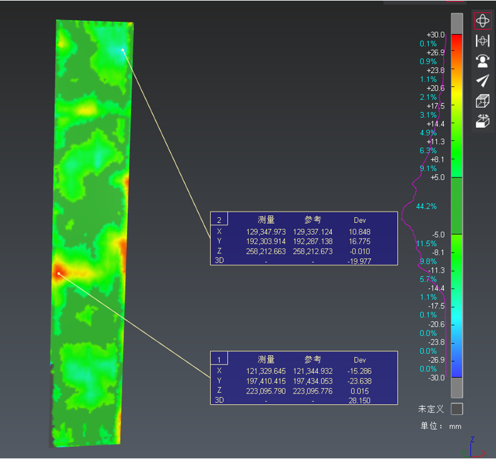Click the 未定义 undefined color swatch

click(456, 409)
